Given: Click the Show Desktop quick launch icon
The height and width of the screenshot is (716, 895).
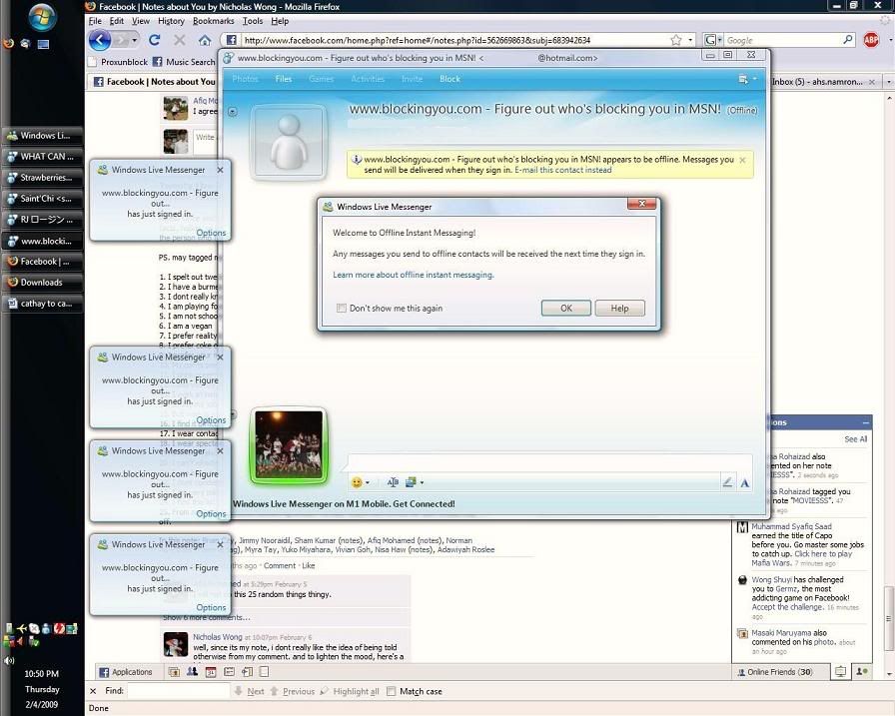Looking at the screenshot, I should (x=43, y=44).
